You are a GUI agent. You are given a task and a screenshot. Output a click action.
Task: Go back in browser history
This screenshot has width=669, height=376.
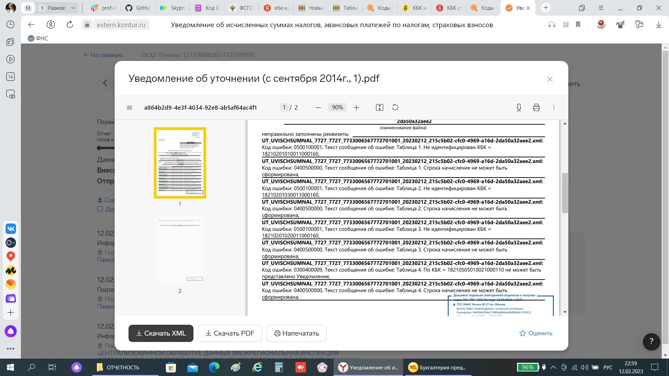pyautogui.click(x=31, y=25)
